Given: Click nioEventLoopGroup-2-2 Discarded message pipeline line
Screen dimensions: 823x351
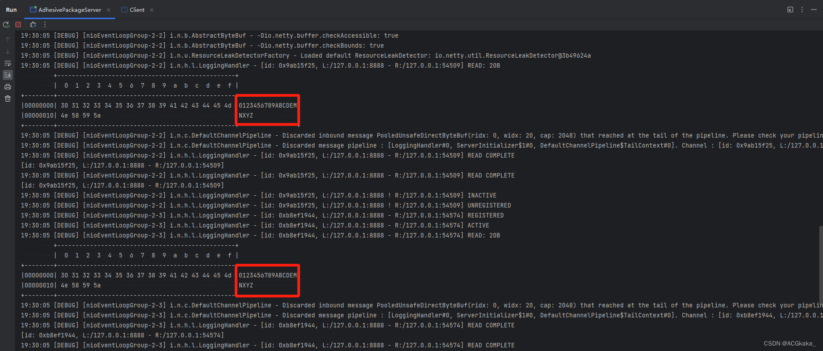Looking at the screenshot, I should pyautogui.click(x=422, y=145).
